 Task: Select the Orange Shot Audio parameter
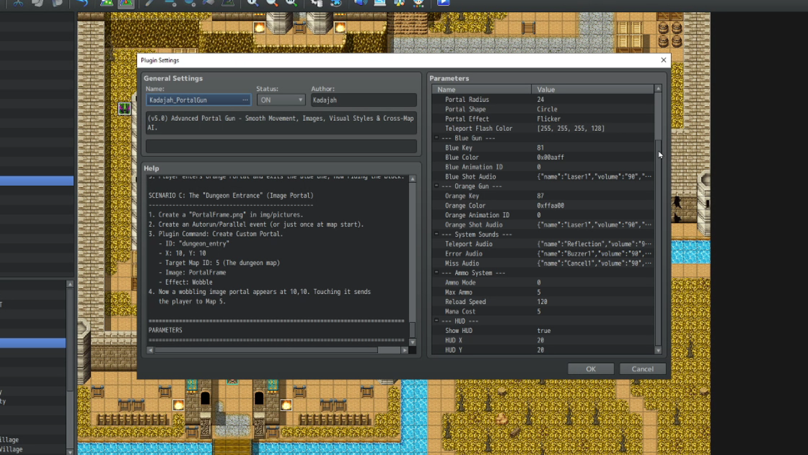(x=543, y=225)
